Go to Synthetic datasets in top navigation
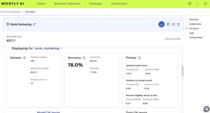 (x=68, y=4)
